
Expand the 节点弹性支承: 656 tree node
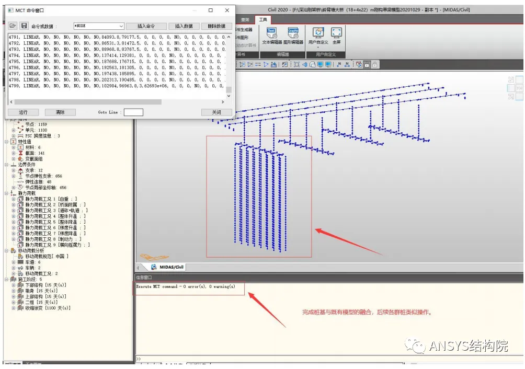14,176
